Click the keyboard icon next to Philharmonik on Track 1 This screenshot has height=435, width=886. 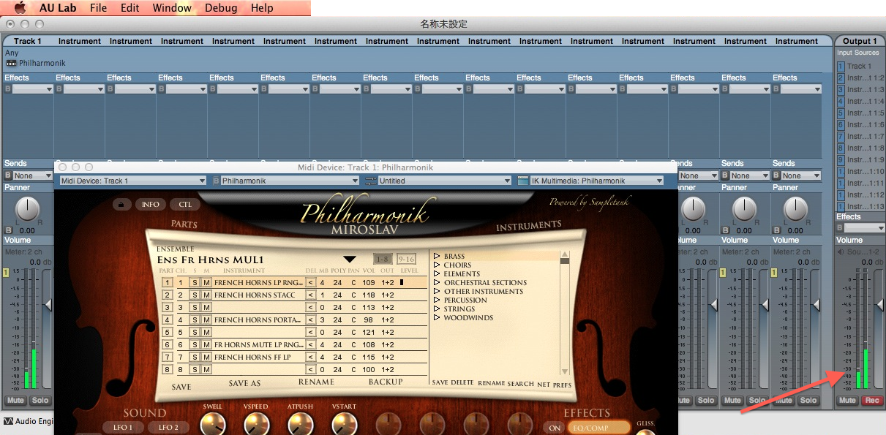pyautogui.click(x=11, y=64)
